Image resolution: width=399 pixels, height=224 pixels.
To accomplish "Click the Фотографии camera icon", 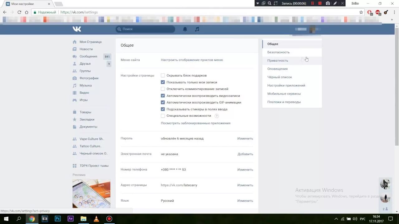I will (x=75, y=78).
